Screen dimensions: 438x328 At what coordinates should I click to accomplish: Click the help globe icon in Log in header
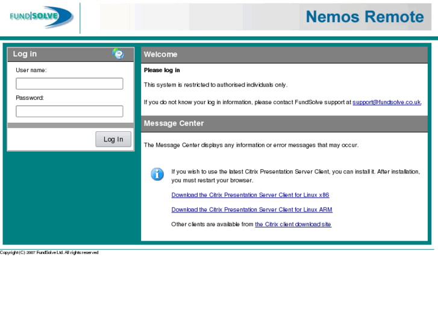(118, 54)
